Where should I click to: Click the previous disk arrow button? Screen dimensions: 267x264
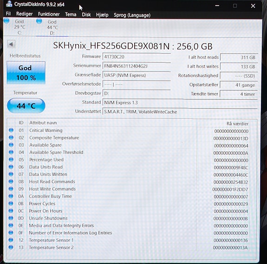click(x=11, y=45)
